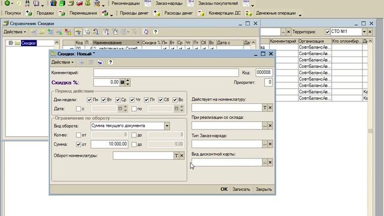Clear the Оборот номенклатуры field with X
384x216 pixels.
[x=182, y=155]
